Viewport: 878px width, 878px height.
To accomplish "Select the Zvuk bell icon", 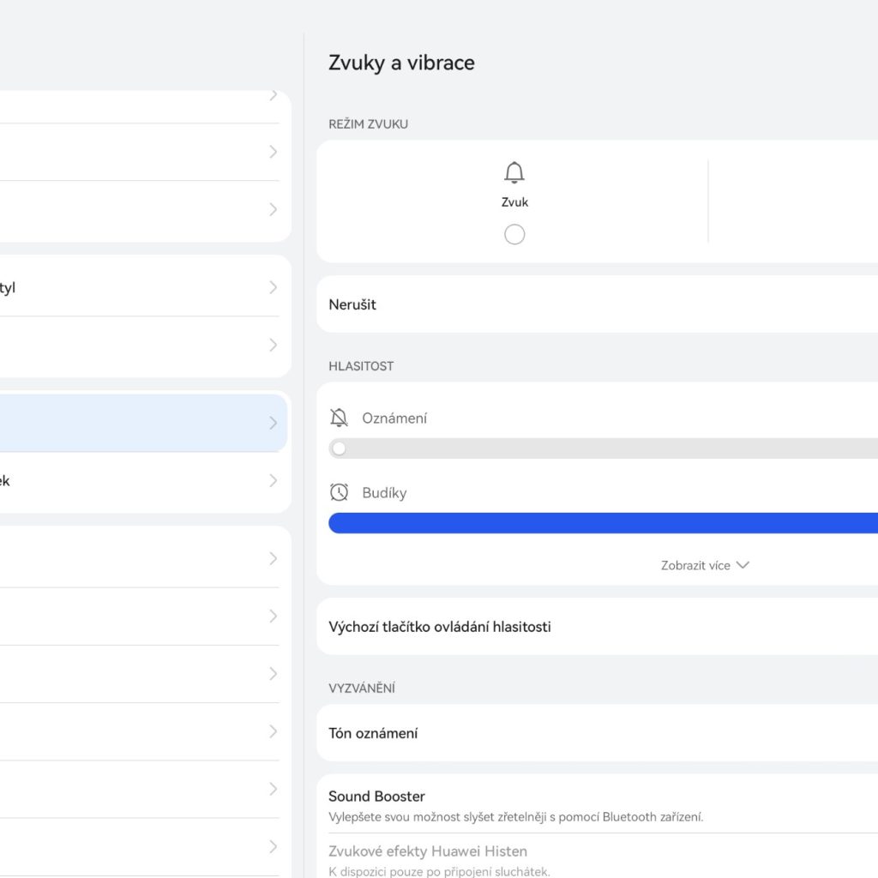I will [514, 173].
